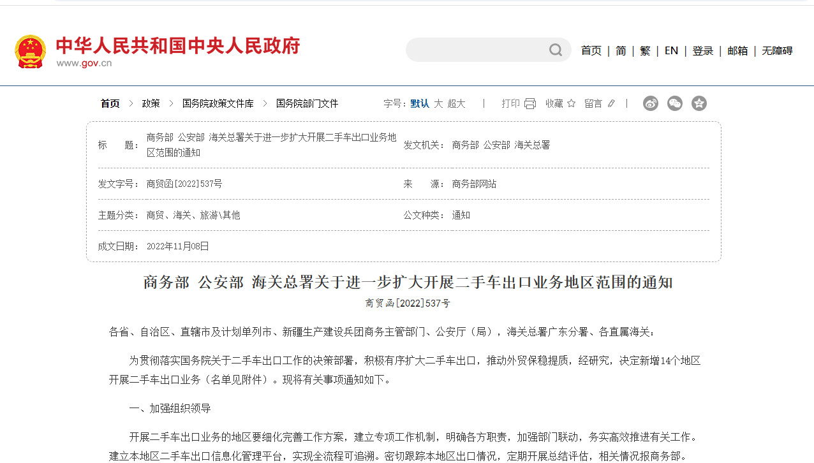This screenshot has height=463, width=814.
Task: Set font size to 超大
Action: pos(456,103)
